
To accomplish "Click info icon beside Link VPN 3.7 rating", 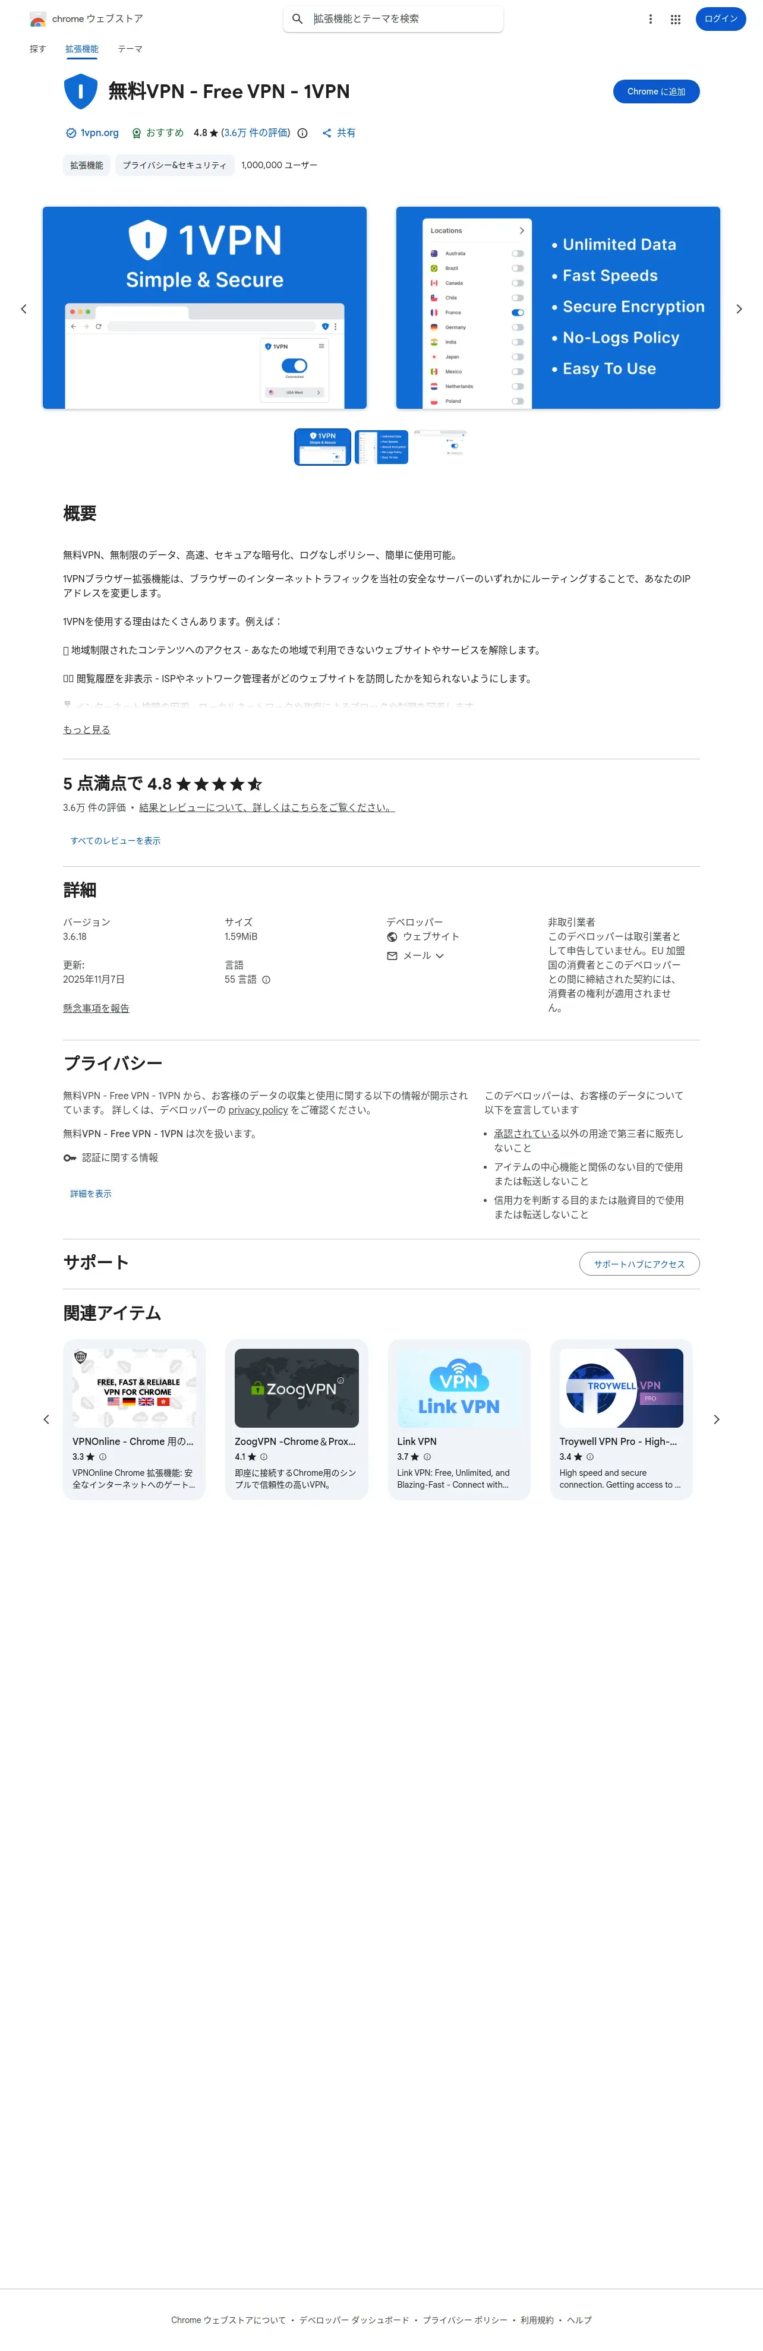I will [x=427, y=1457].
